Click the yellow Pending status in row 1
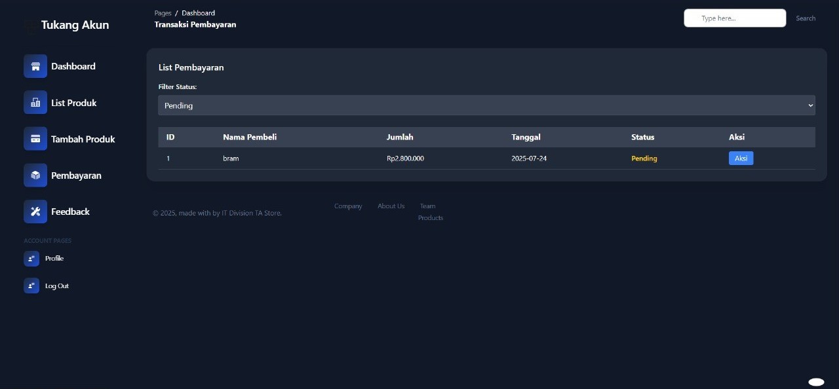This screenshot has width=839, height=389. tap(644, 158)
